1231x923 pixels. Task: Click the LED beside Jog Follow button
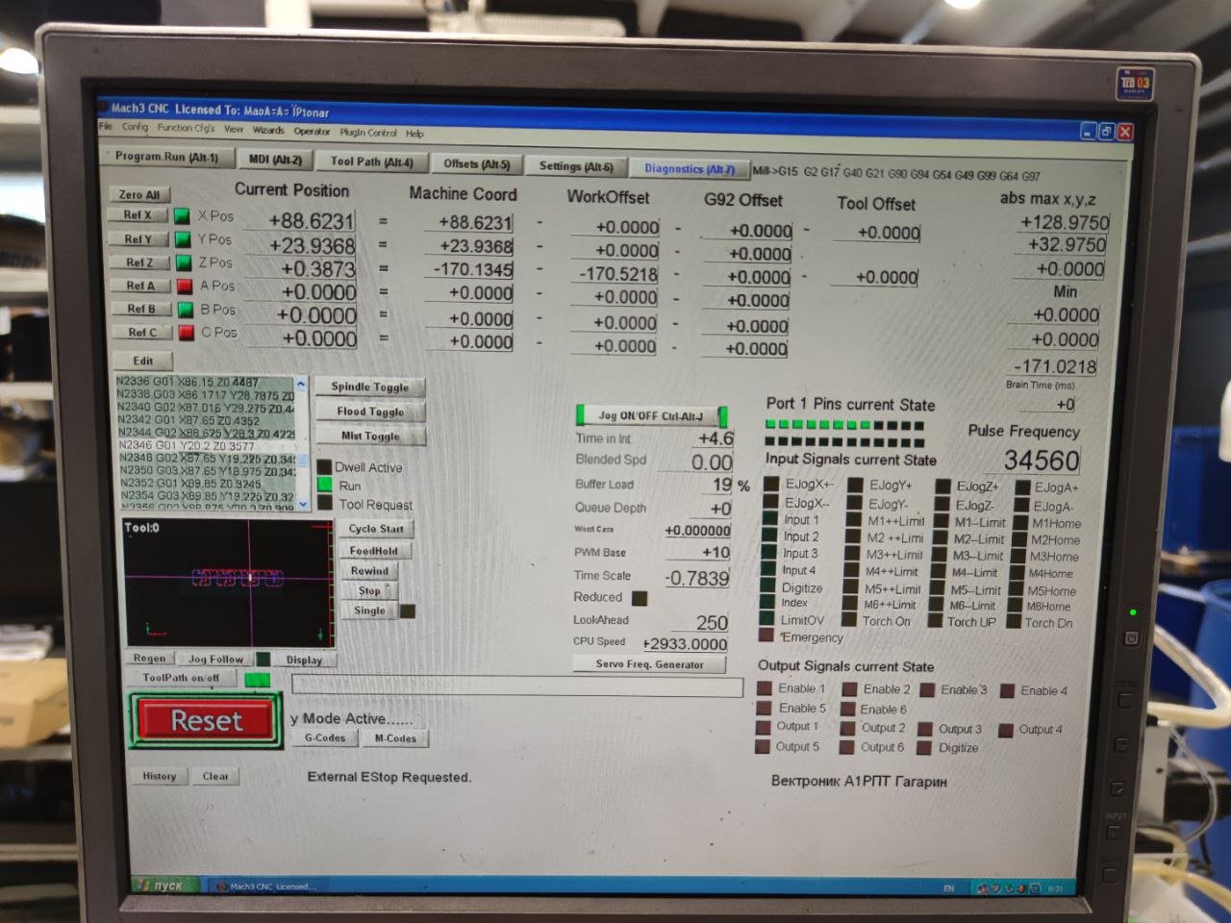[263, 659]
